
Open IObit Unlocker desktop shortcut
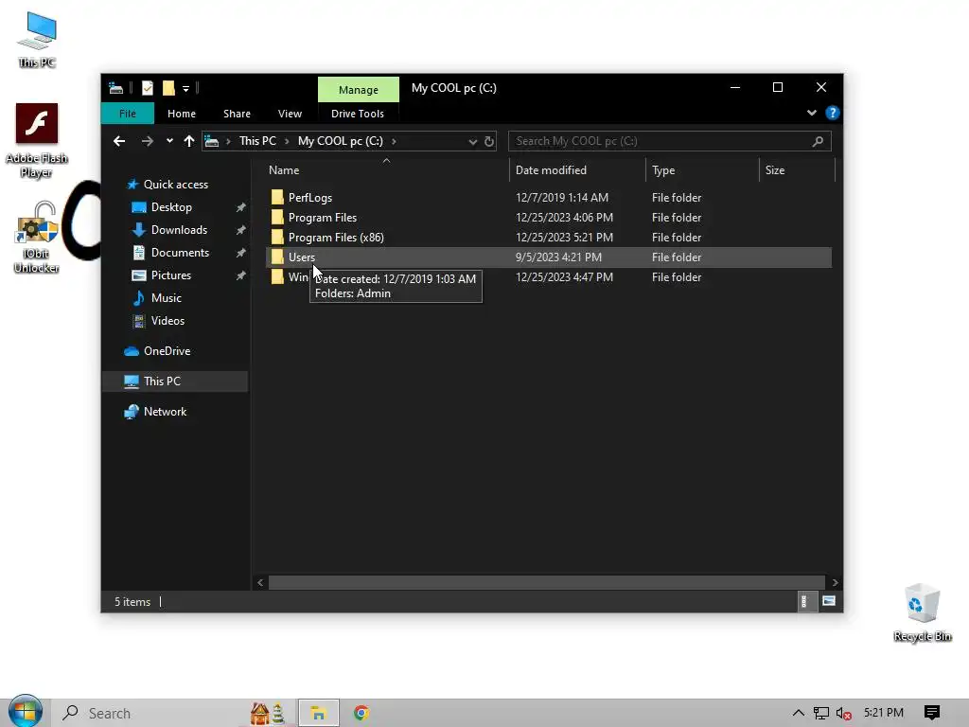[x=37, y=238]
